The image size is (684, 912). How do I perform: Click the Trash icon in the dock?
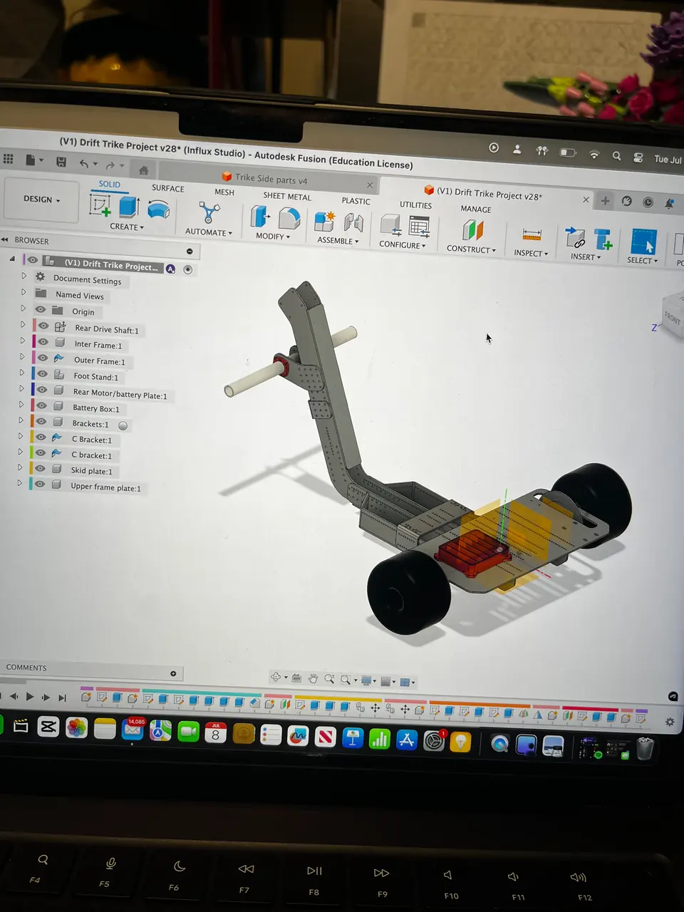point(645,749)
